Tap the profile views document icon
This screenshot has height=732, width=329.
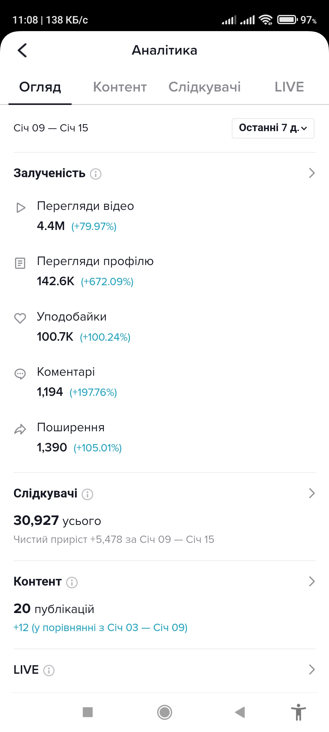[x=20, y=263]
